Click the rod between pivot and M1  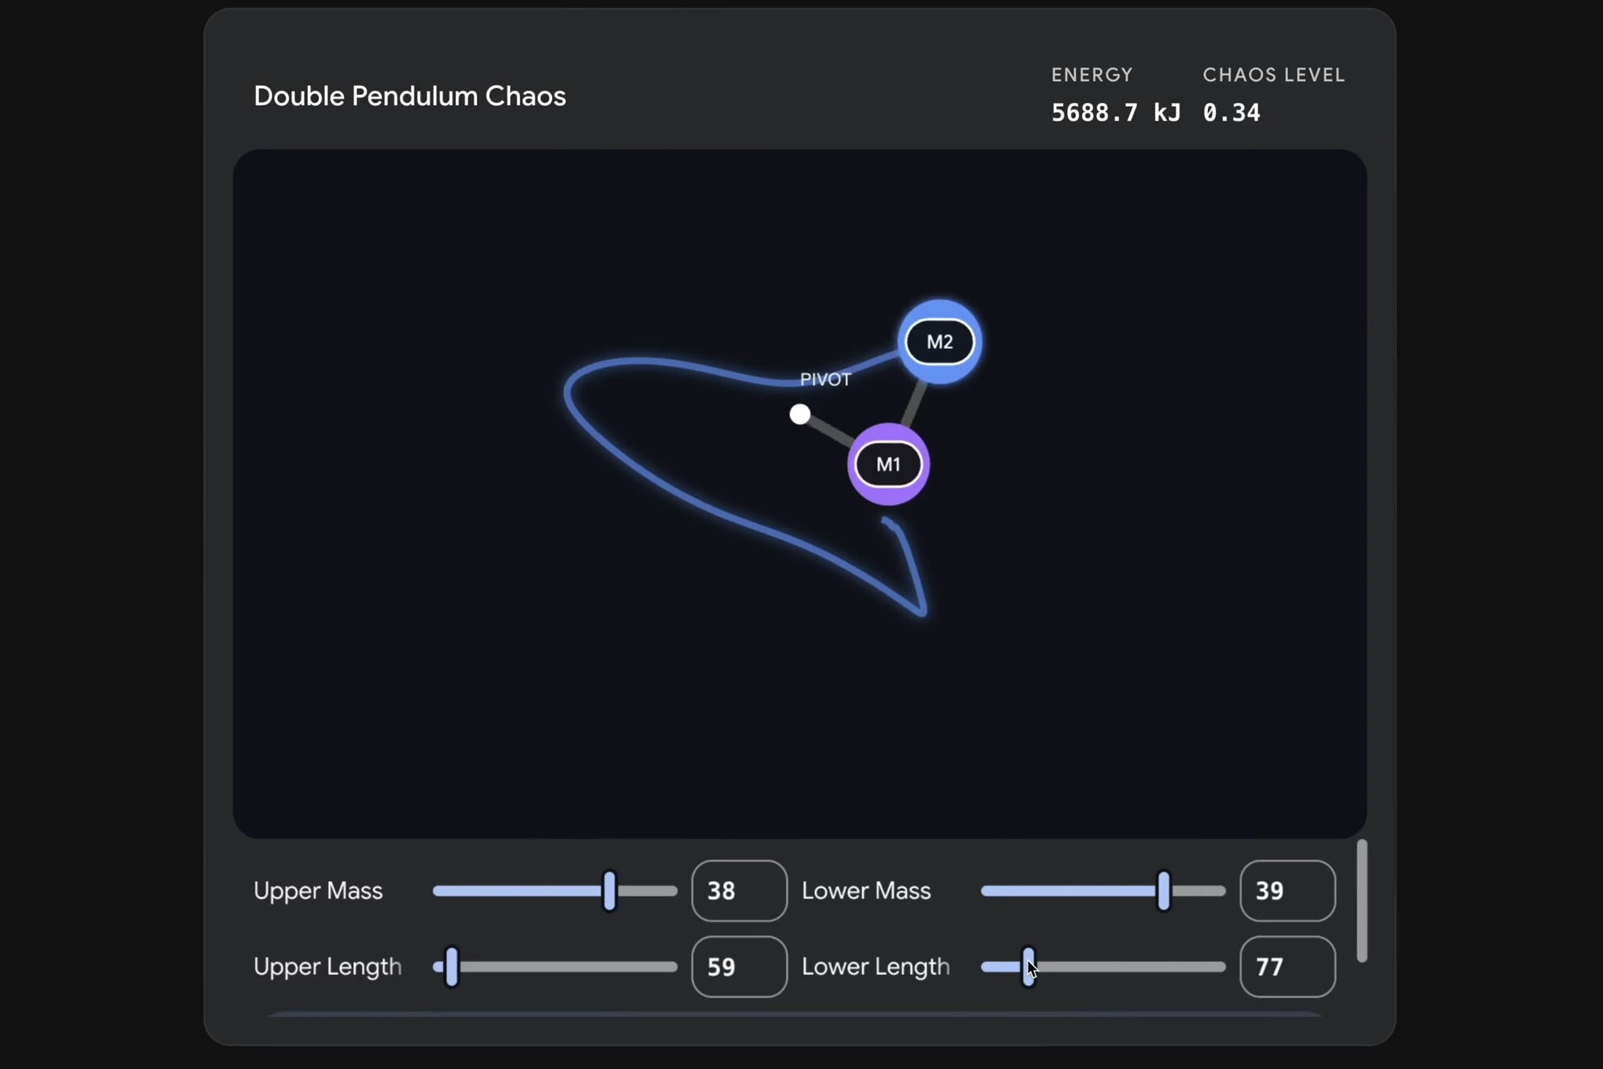click(x=829, y=430)
